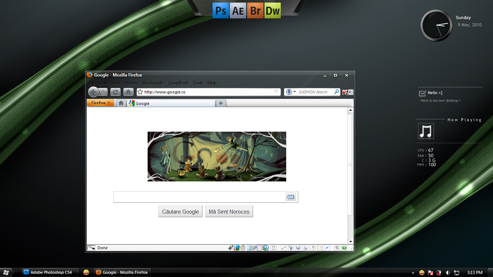Launch Photoshop from the top dock
The image size is (493, 277).
pyautogui.click(x=220, y=10)
